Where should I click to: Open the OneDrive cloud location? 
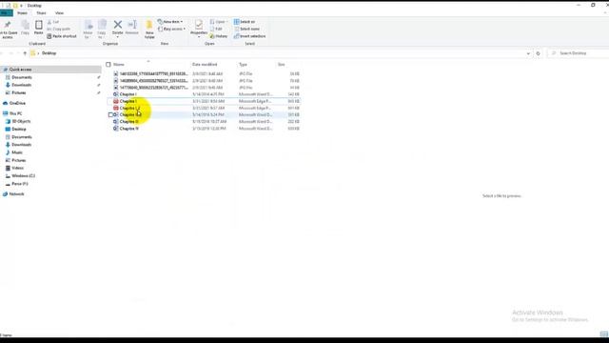[x=14, y=104]
